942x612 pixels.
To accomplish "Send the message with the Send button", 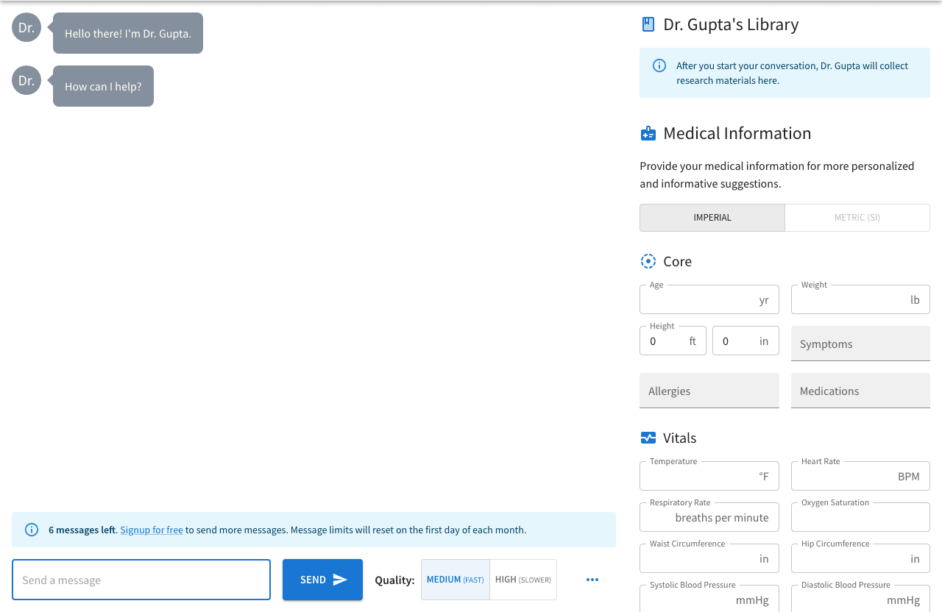I will tap(322, 580).
